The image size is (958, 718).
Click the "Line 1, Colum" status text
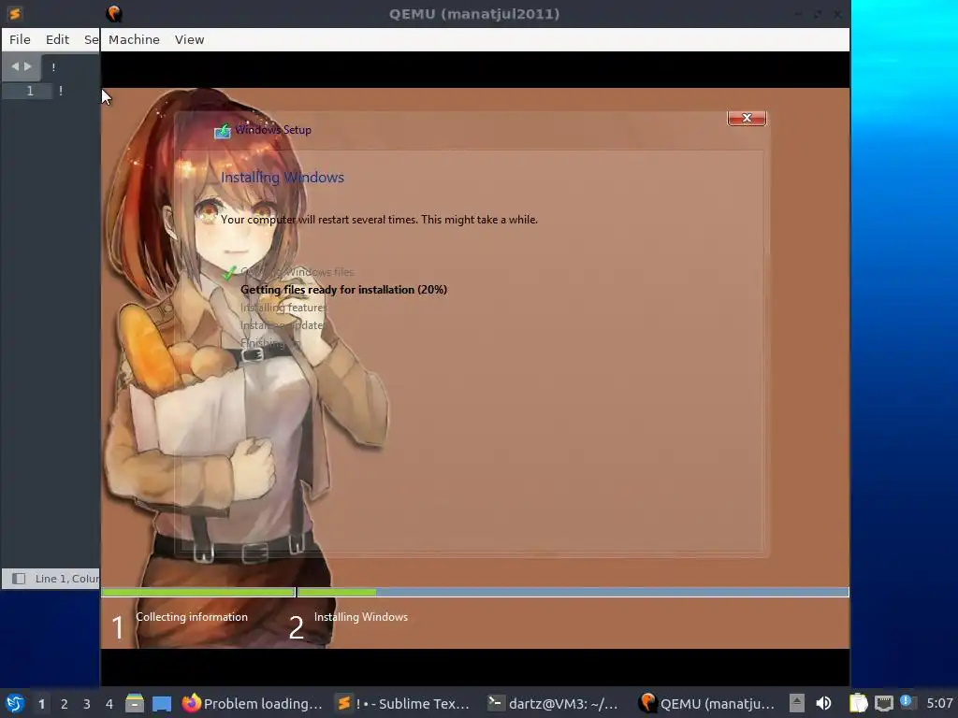click(x=66, y=578)
